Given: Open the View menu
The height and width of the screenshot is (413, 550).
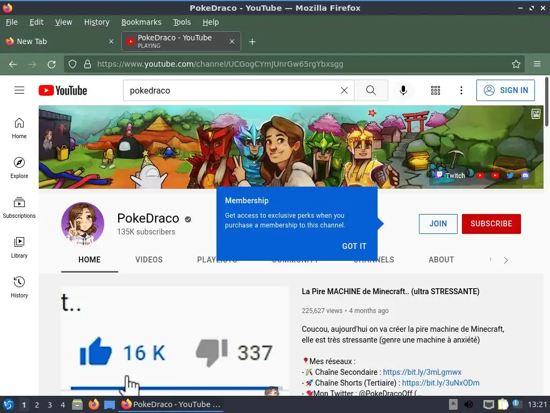Looking at the screenshot, I should (63, 22).
